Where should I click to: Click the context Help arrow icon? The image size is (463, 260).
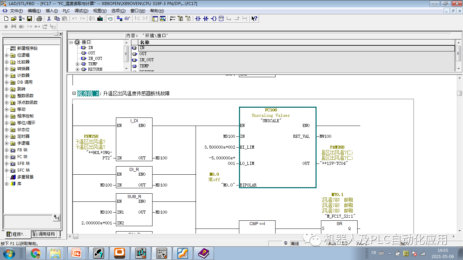[255, 19]
